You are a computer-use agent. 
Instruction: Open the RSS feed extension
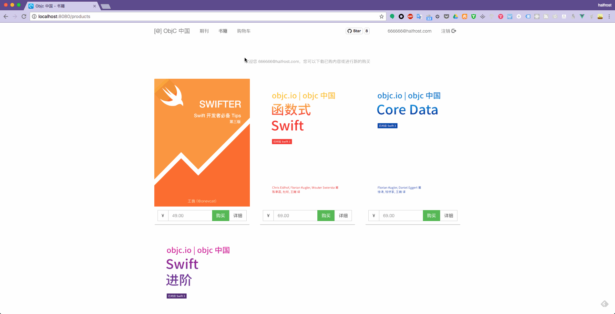(546, 16)
